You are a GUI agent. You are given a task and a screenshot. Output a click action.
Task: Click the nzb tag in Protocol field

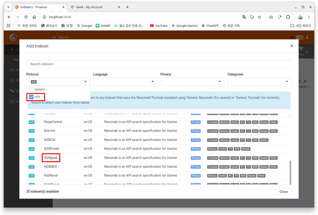33,82
